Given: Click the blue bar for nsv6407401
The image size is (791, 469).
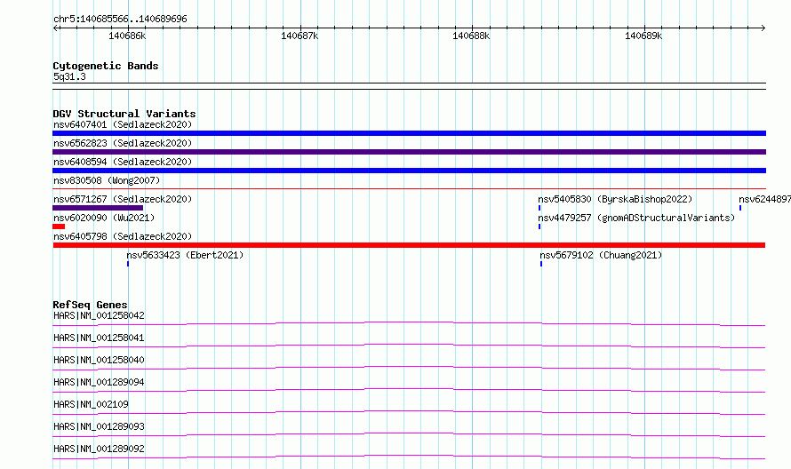Looking at the screenshot, I should coord(409,133).
